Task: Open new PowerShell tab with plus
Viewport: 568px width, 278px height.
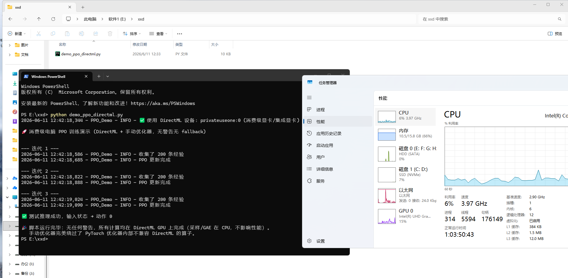Action: click(99, 76)
